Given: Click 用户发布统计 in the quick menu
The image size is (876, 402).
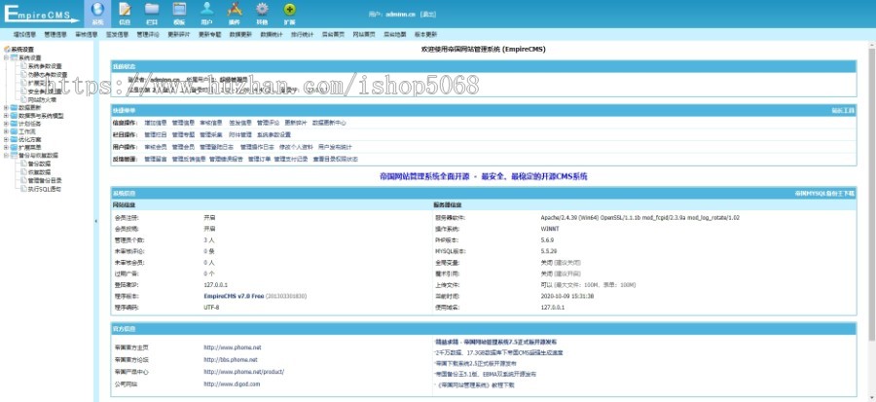Looking at the screenshot, I should pyautogui.click(x=335, y=147).
